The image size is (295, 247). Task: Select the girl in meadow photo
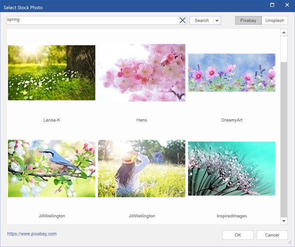coord(142,169)
